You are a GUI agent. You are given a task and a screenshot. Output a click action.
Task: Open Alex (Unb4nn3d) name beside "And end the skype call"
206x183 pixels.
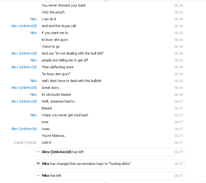[24, 26]
